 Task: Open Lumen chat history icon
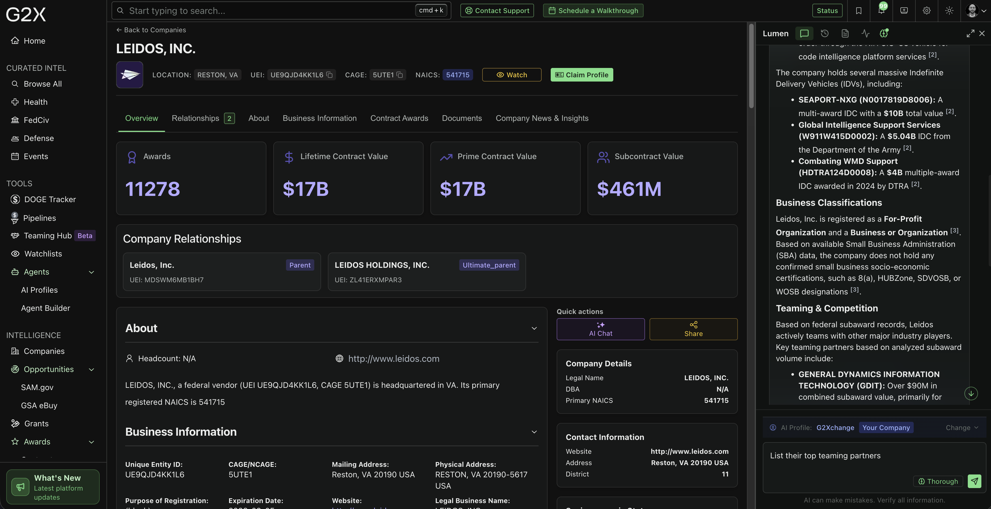825,33
